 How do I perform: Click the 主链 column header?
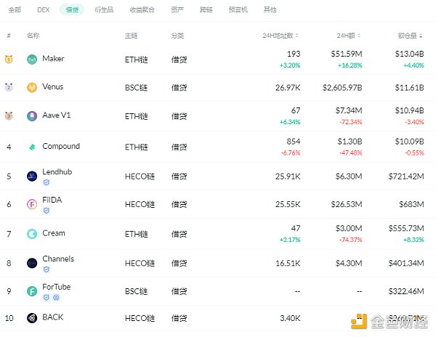point(132,36)
